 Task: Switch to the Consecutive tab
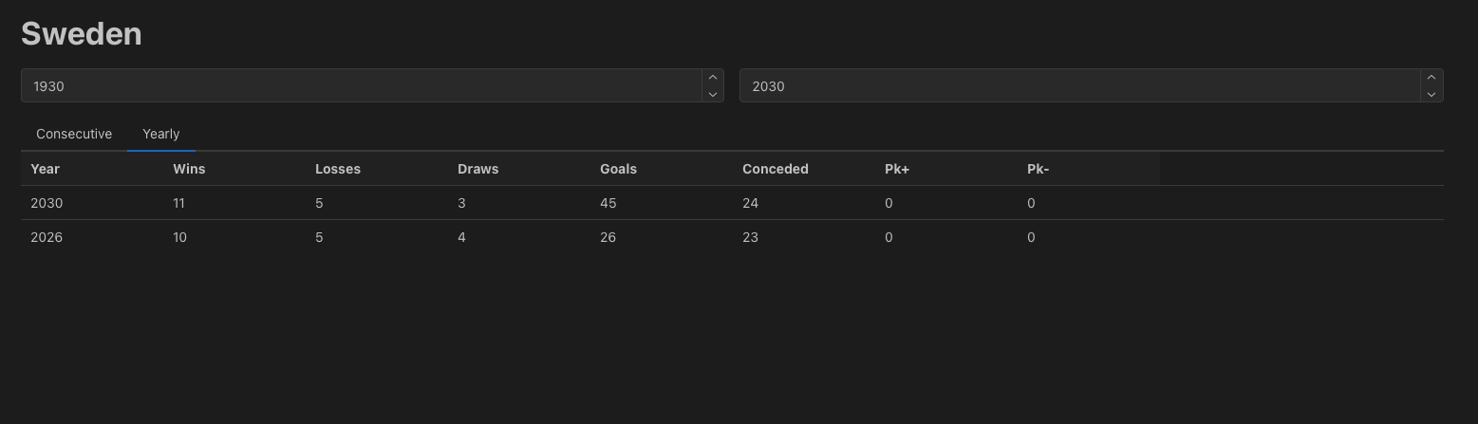74,134
